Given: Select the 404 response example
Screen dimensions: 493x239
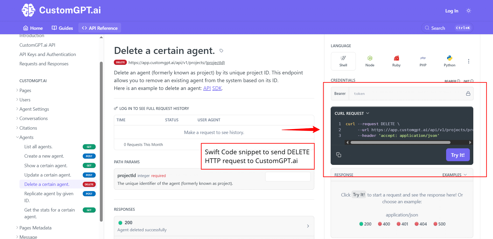Looking at the screenshot, I should pyautogui.click(x=421, y=224).
